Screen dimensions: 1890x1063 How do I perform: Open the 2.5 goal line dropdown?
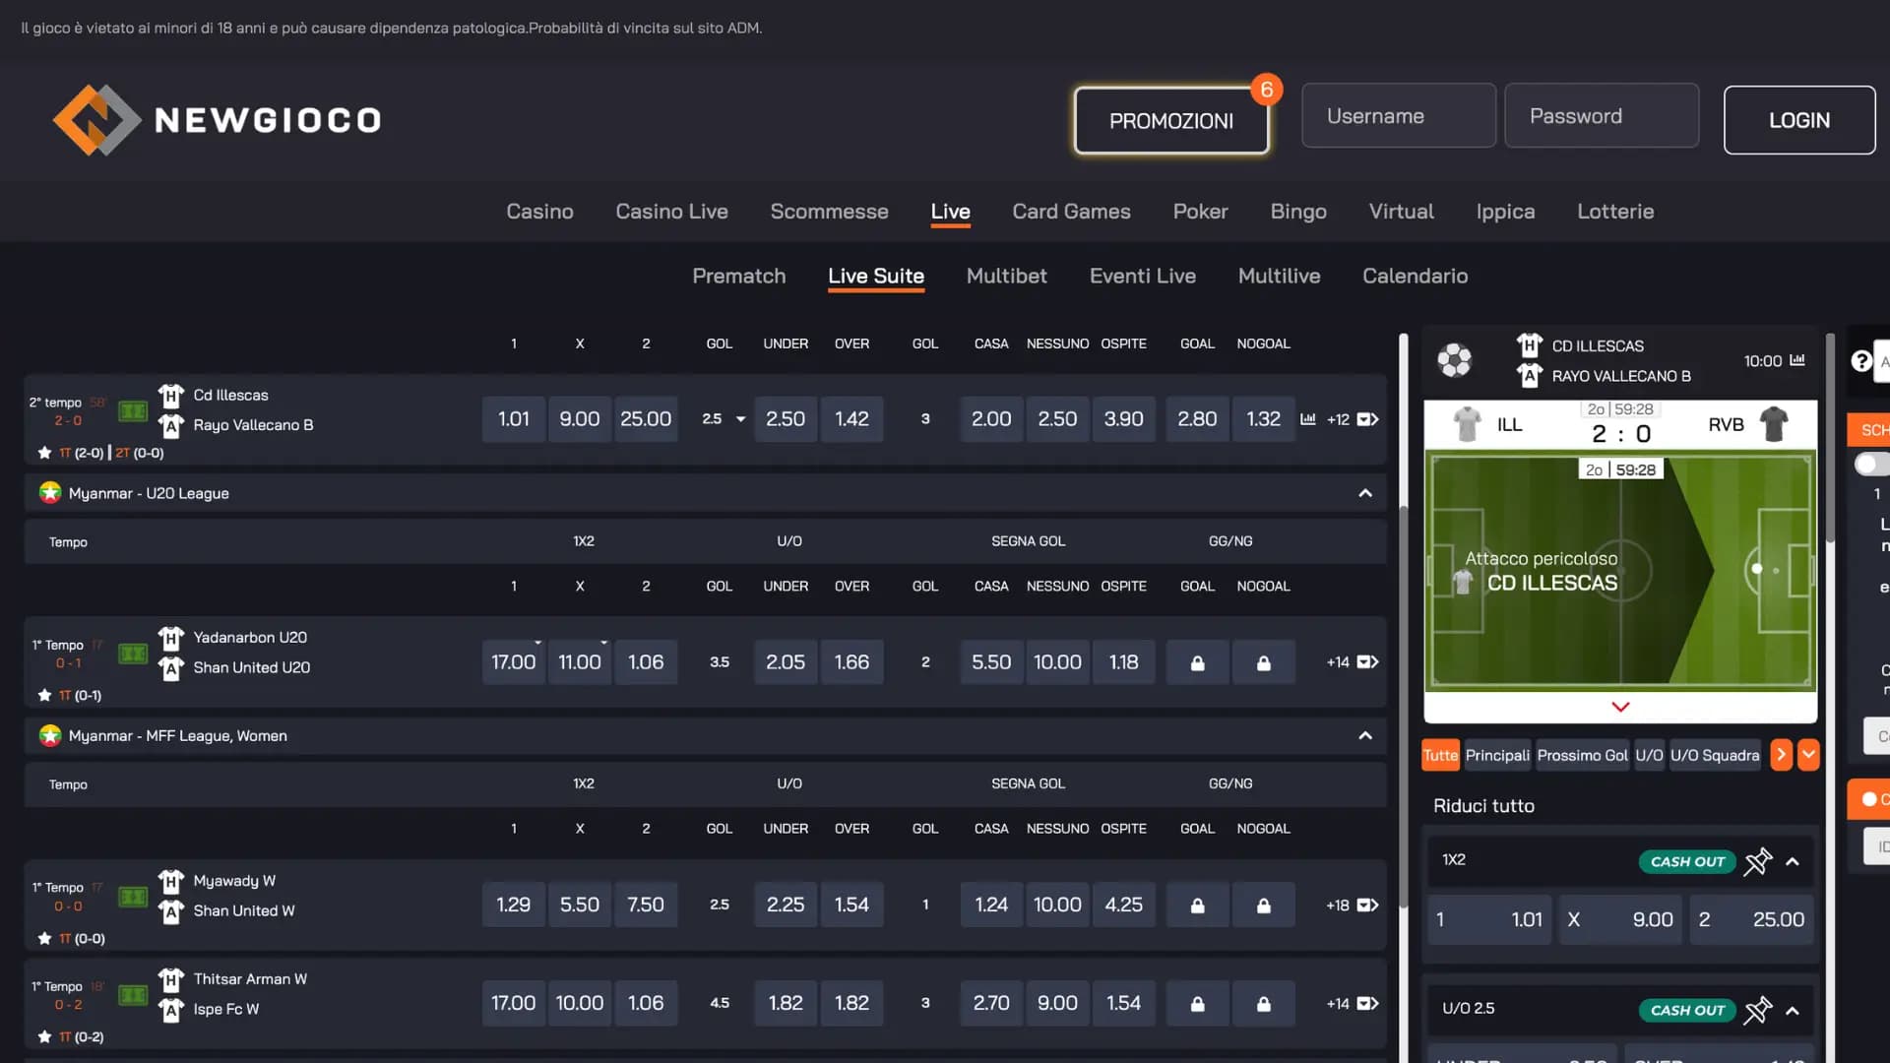(x=740, y=419)
